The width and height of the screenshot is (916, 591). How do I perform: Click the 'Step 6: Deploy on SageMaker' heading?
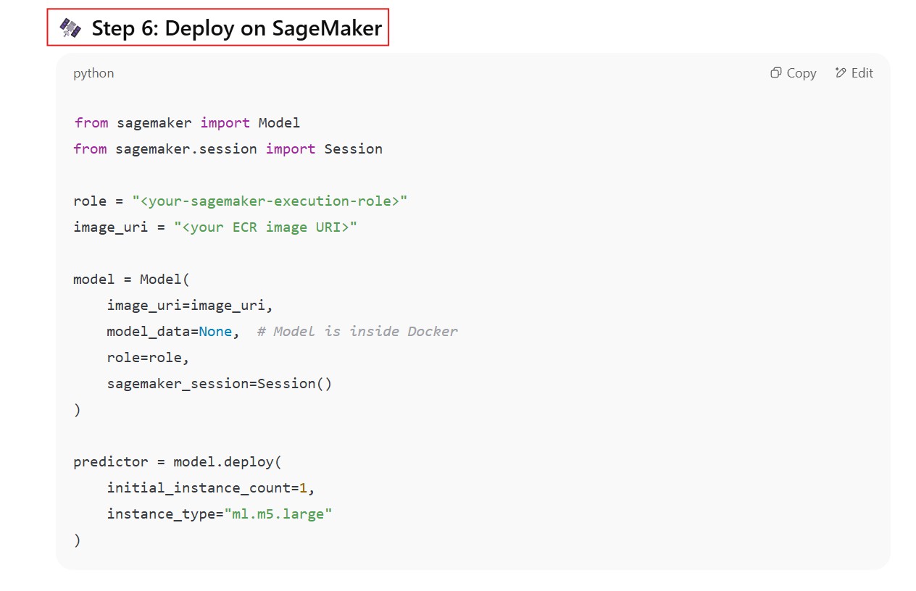click(x=236, y=28)
